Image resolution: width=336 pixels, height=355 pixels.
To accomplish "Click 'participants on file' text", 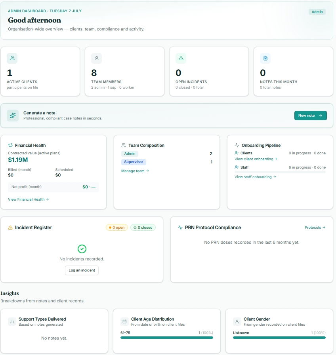I will pyautogui.click(x=23, y=87).
